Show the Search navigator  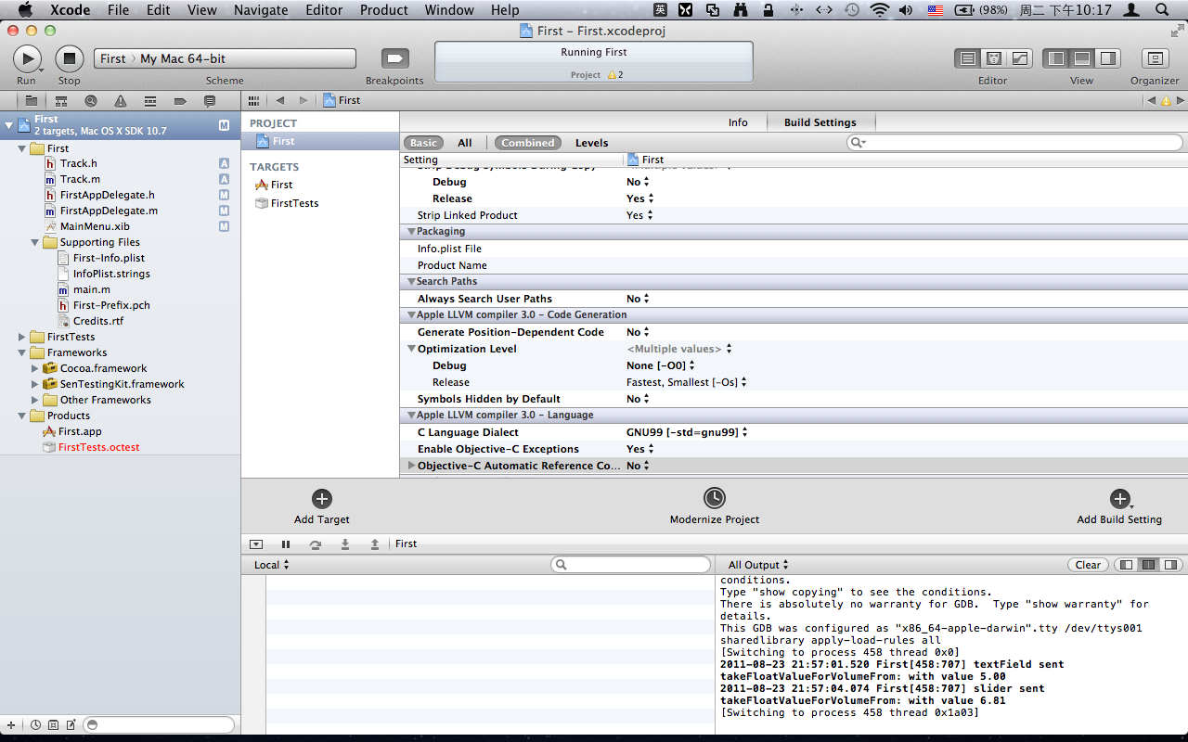[x=91, y=100]
